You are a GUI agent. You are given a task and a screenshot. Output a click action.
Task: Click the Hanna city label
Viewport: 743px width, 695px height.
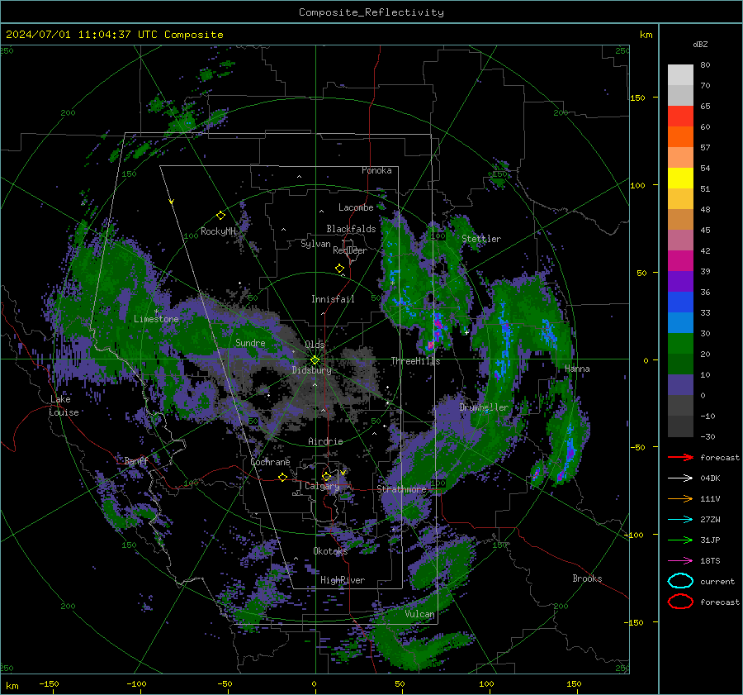pyautogui.click(x=577, y=369)
